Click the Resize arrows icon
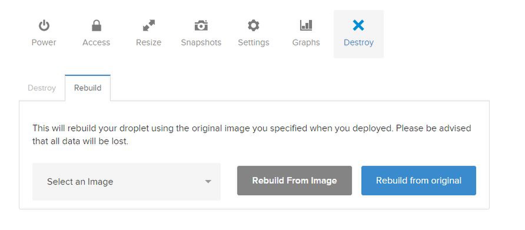The width and height of the screenshot is (525, 230). point(149,26)
